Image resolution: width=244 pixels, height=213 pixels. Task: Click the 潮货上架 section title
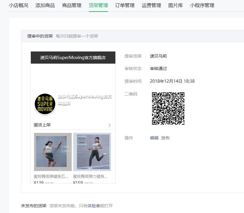pos(42,125)
